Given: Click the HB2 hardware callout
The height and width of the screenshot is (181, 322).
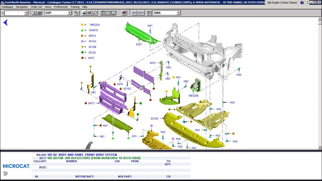Looking at the screenshot, I should (x=186, y=81).
